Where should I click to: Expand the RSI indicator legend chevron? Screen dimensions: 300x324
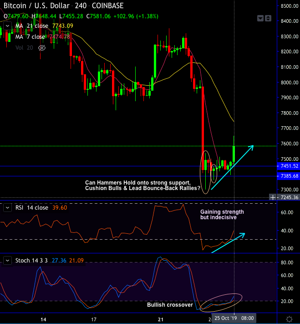coord(7,208)
